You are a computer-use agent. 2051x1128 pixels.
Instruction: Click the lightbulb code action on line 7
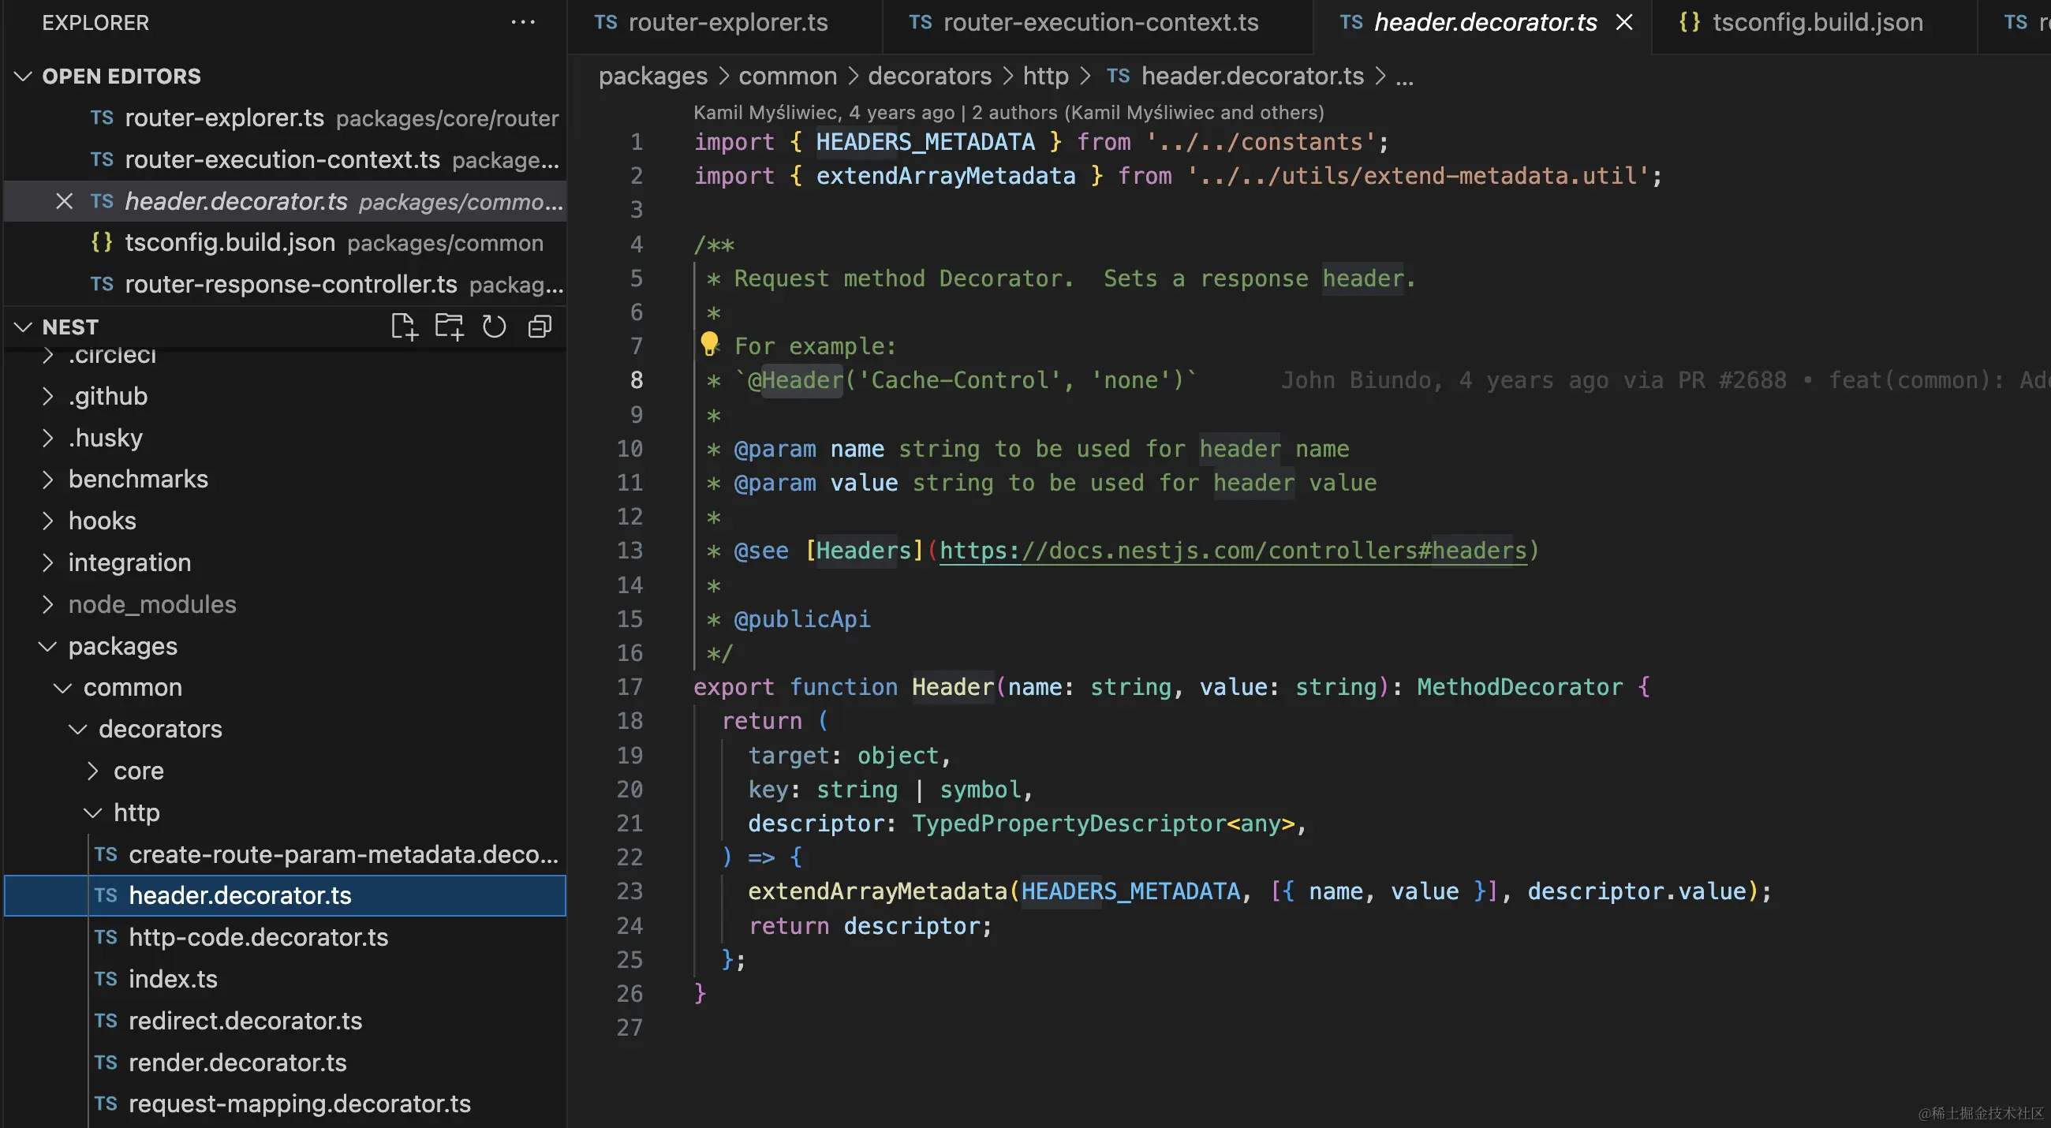[708, 343]
